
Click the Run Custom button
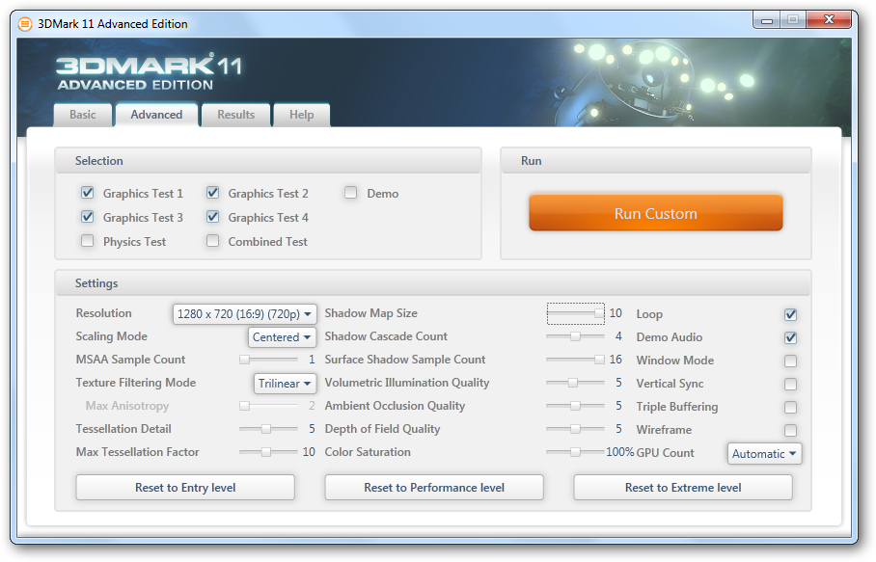pyautogui.click(x=656, y=213)
